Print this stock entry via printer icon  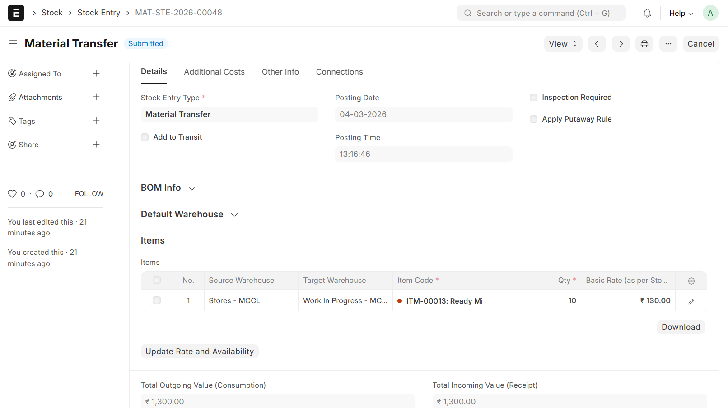point(644,44)
